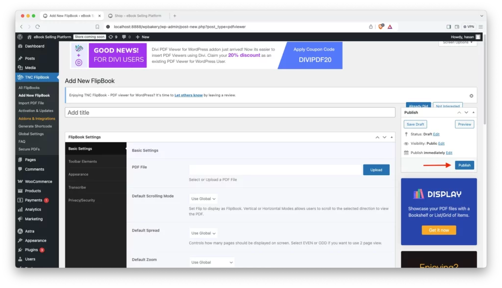Click Edit link next to Visibility Public
The height and width of the screenshot is (288, 502).
point(441,144)
